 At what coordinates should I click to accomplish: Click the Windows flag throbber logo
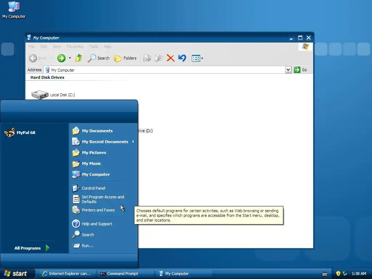306,46
